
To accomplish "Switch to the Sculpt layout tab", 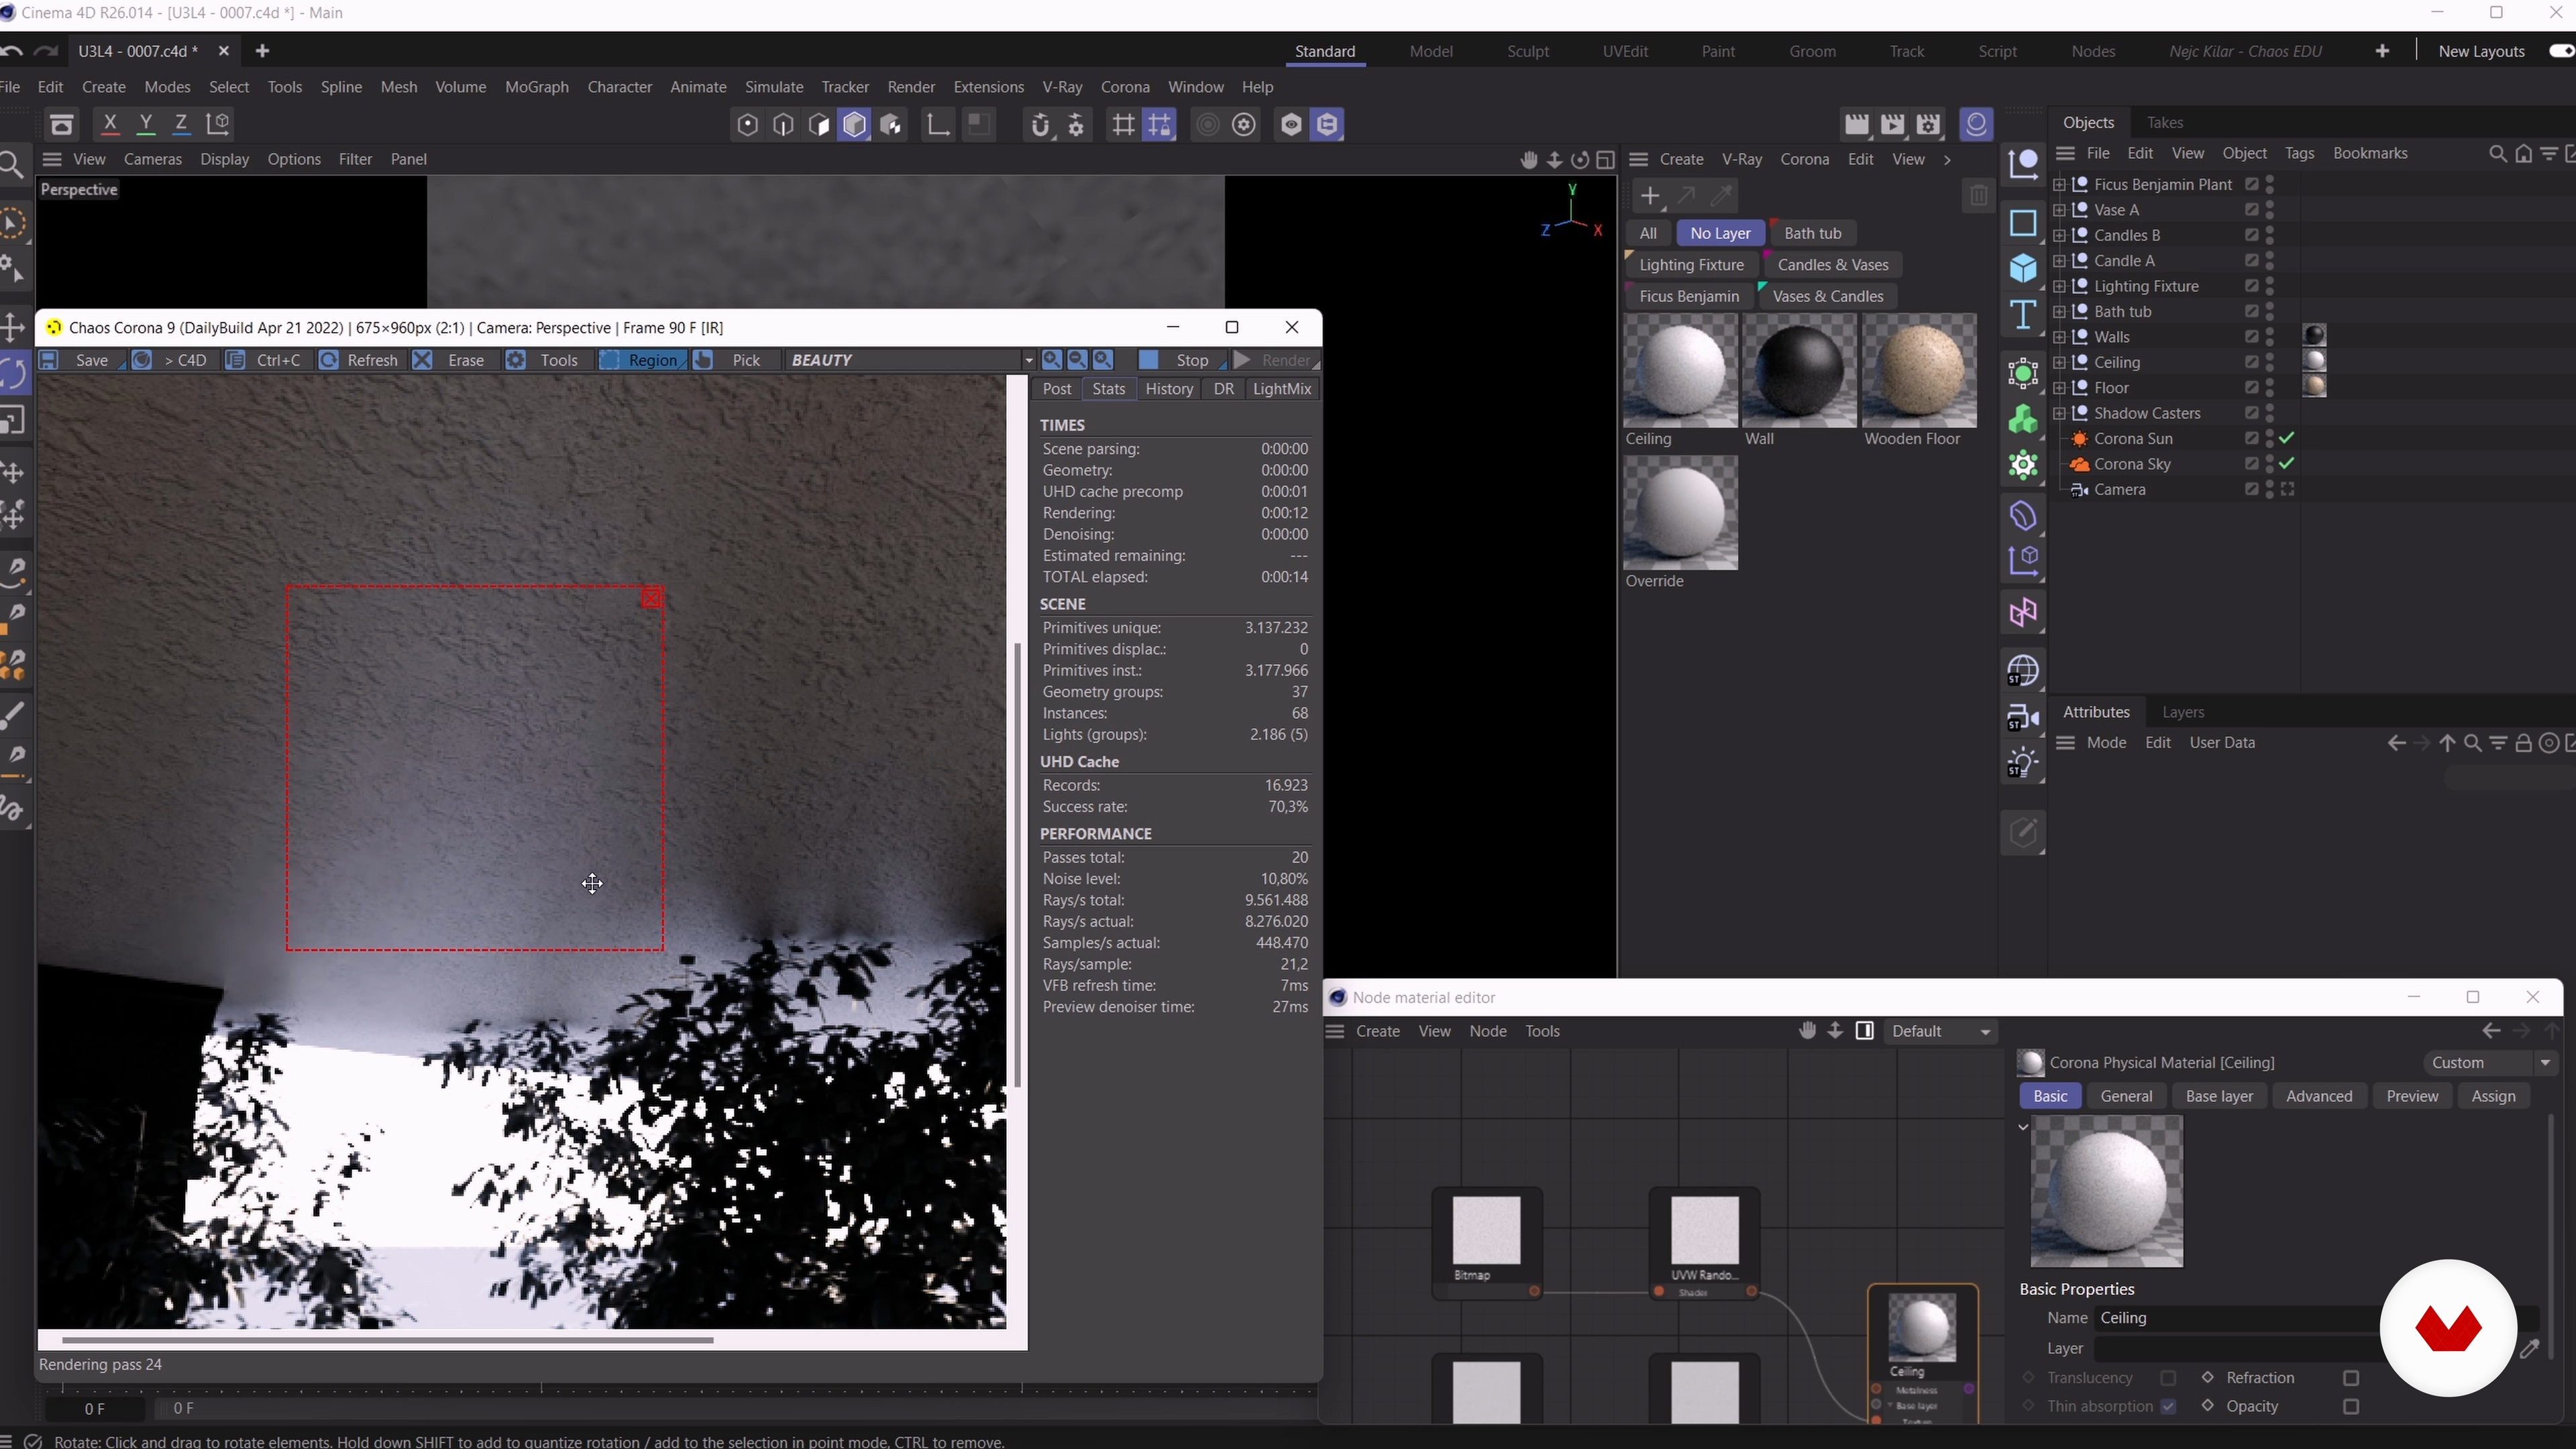I will 1528,52.
